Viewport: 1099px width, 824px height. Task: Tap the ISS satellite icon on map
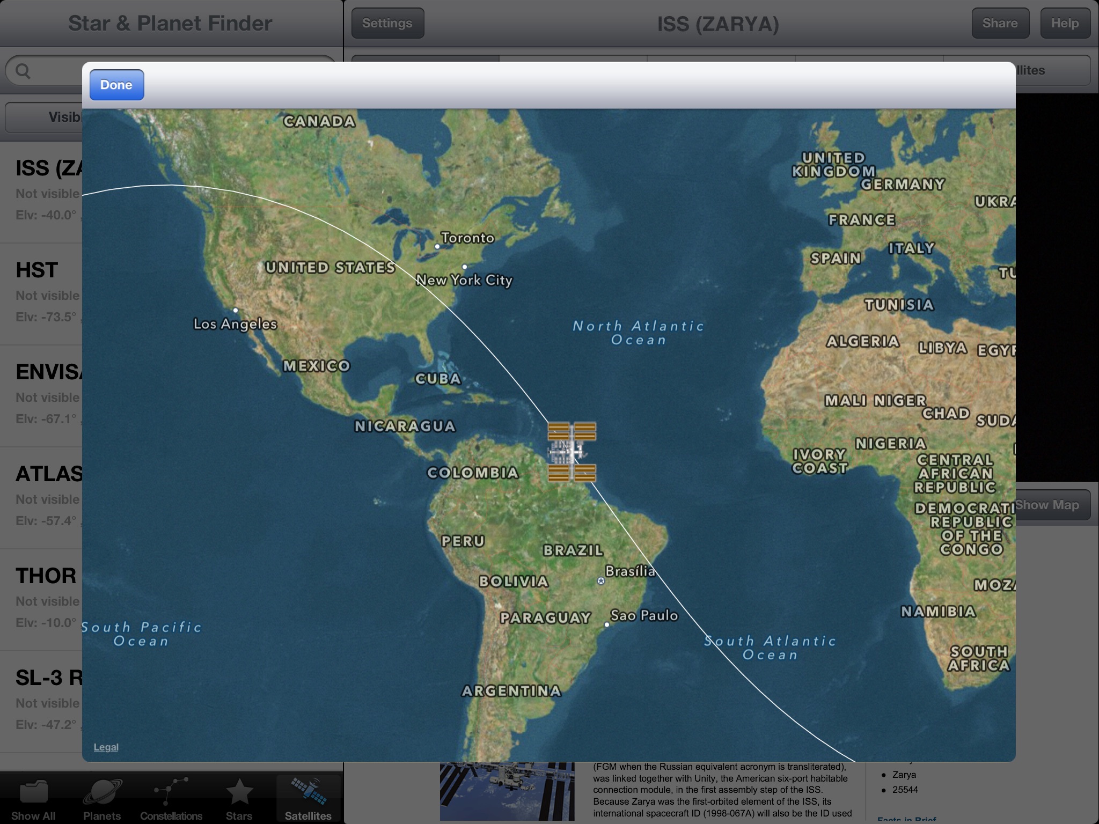572,452
